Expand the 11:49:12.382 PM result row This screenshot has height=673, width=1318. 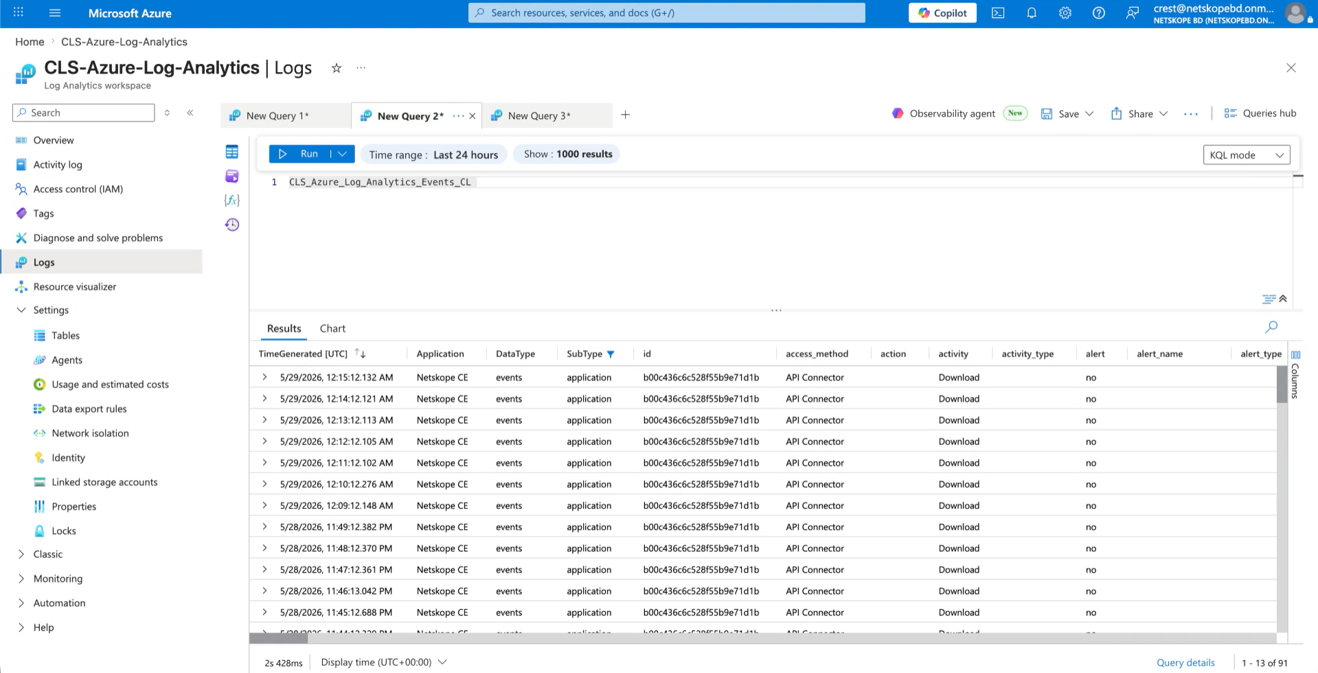pyautogui.click(x=264, y=527)
